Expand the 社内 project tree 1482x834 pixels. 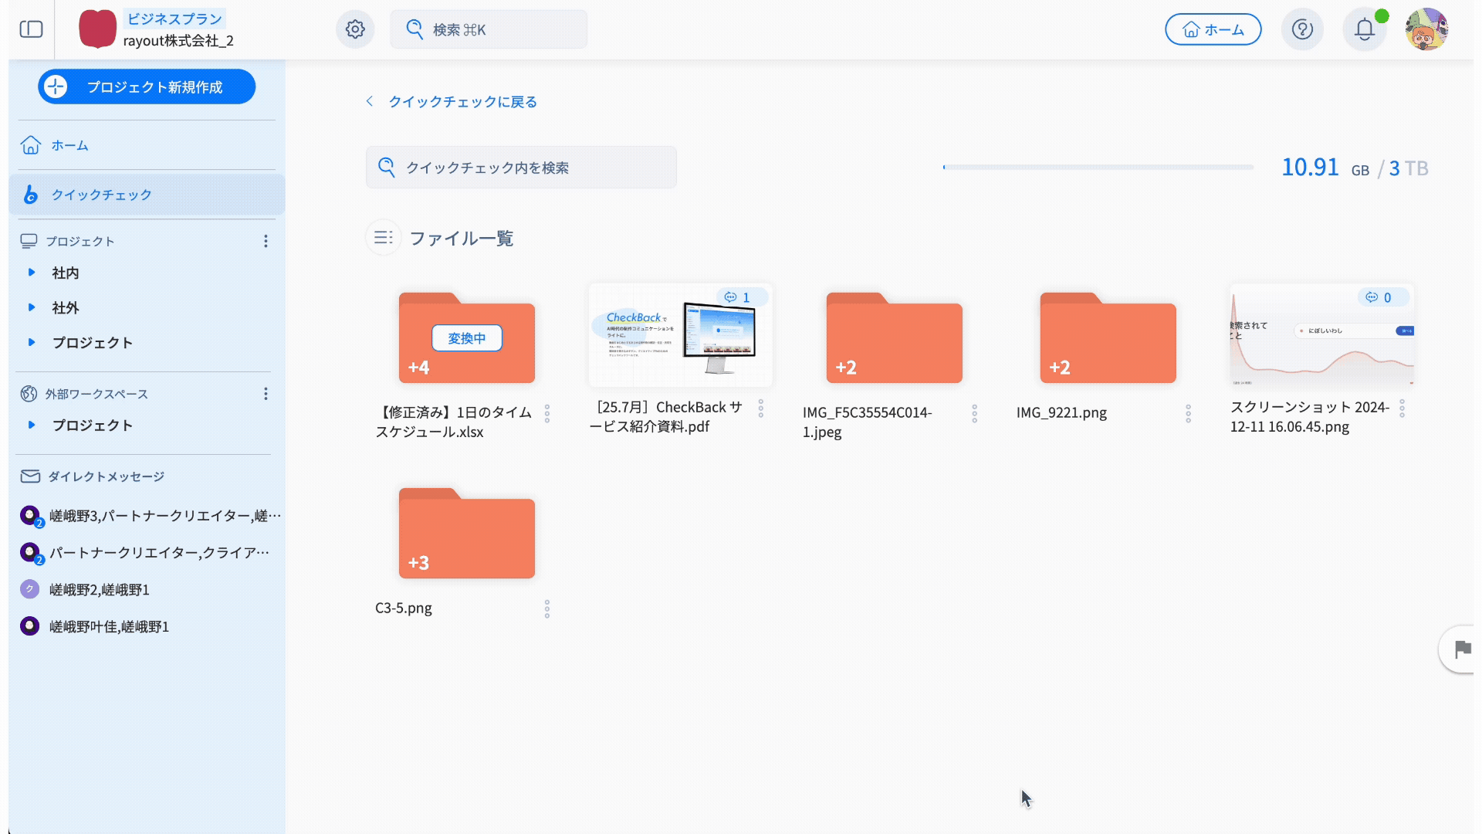coord(32,273)
